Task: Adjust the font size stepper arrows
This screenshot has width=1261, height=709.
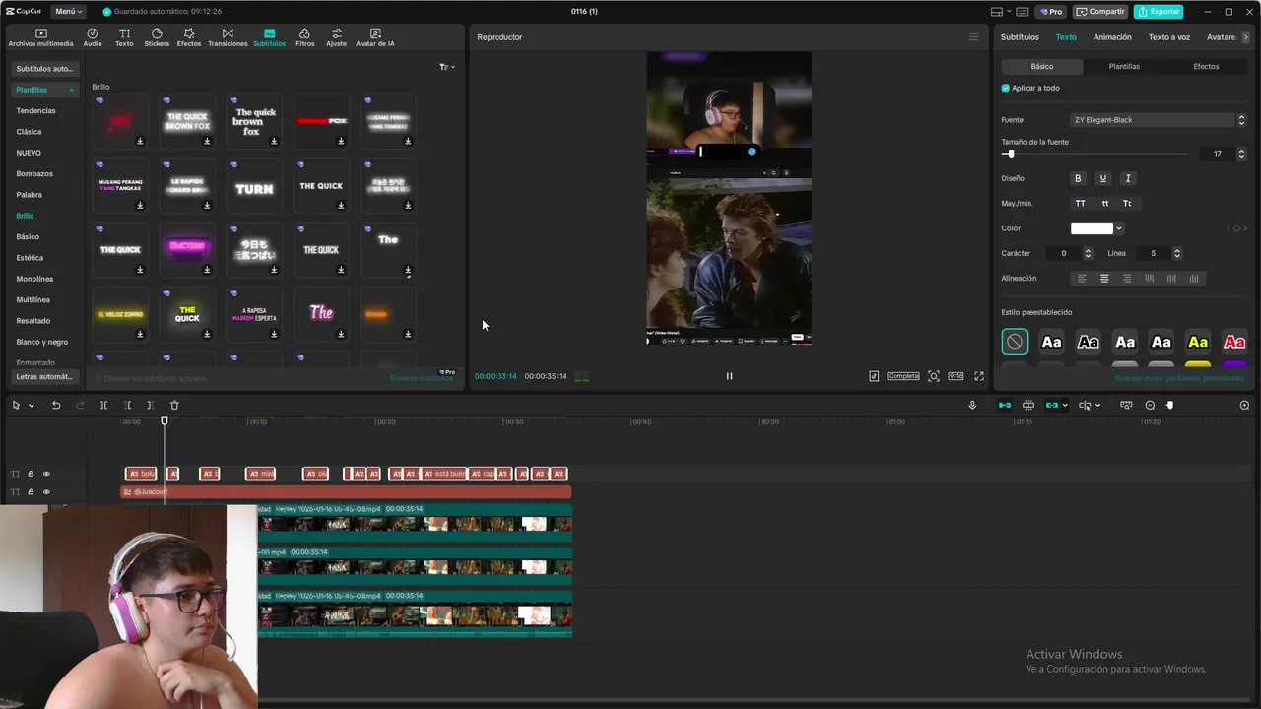Action: [1241, 154]
